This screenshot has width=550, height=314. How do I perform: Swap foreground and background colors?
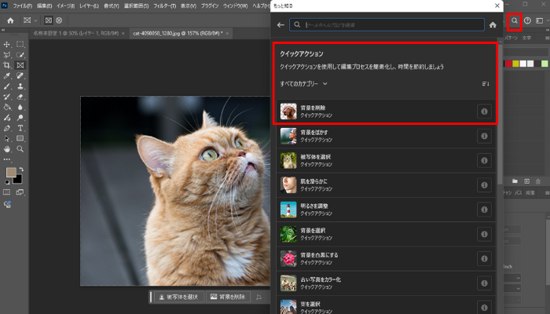21,170
